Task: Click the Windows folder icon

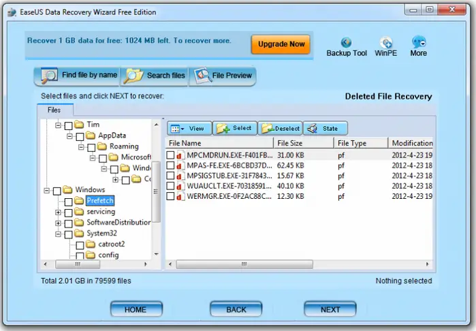Action: [x=67, y=190]
